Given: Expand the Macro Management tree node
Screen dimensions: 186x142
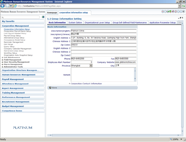Looking at the screenshot, I should pos(2,64).
